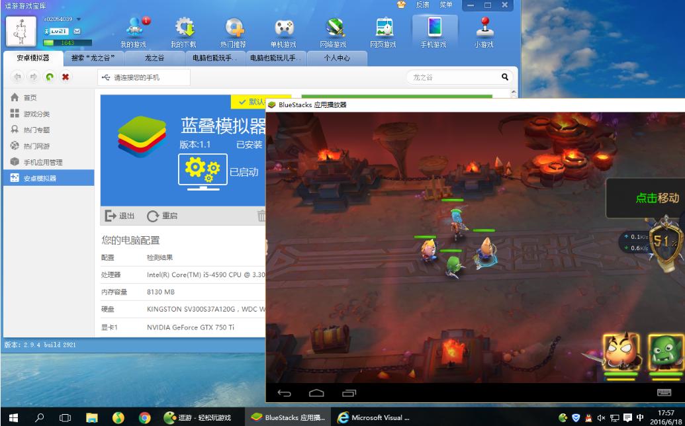Open the mail envelope icon beside level
This screenshot has height=426, width=685.
point(77,32)
